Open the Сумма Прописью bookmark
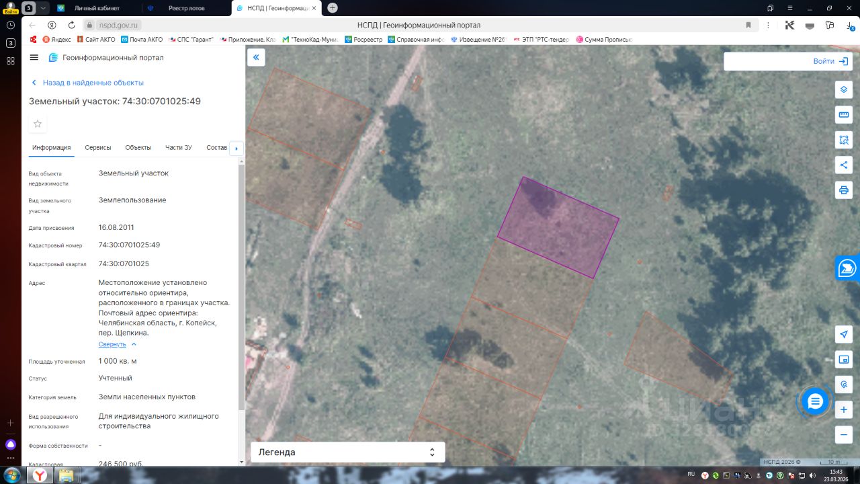The image size is (860, 484). click(604, 40)
